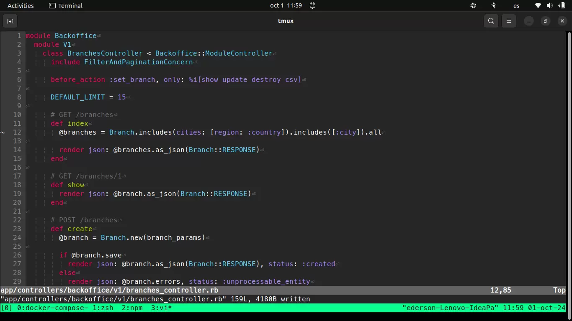Image resolution: width=572 pixels, height=321 pixels.
Task: Click the 'def index' method line
Action: [x=70, y=123]
